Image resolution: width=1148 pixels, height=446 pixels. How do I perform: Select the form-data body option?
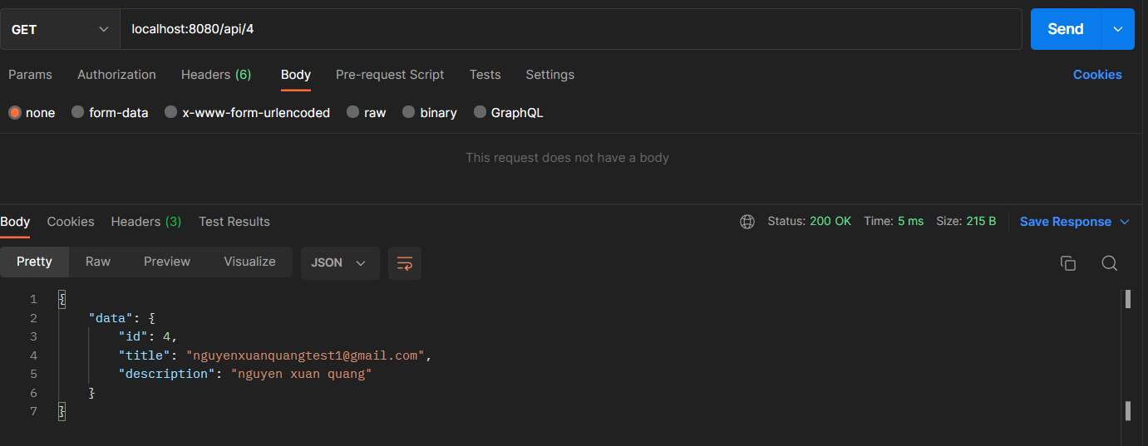78,113
